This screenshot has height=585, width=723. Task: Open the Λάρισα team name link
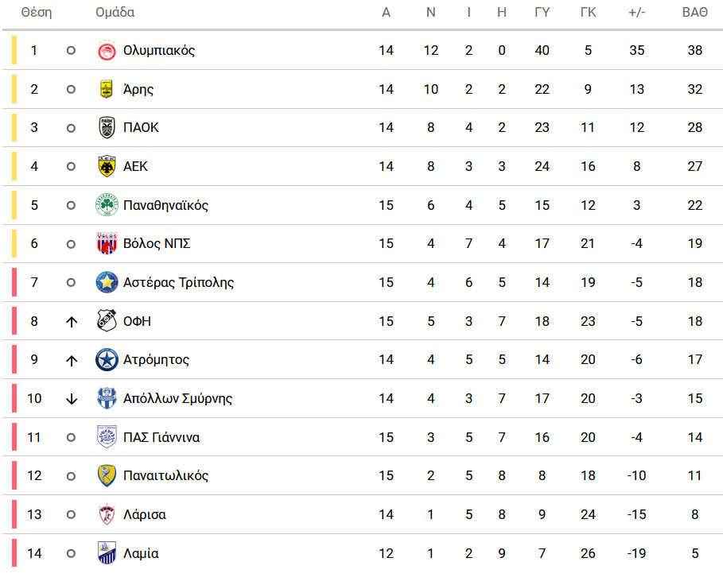tap(144, 514)
